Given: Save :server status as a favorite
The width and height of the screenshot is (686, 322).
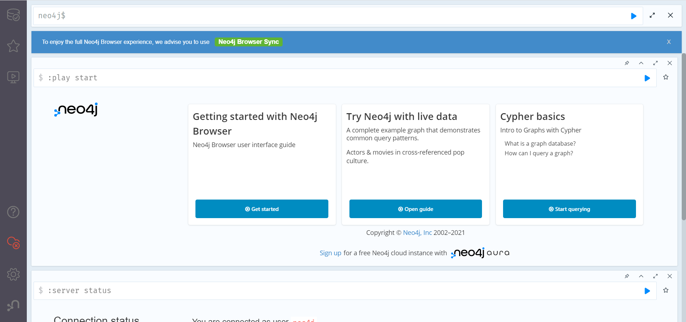Looking at the screenshot, I should 665,290.
